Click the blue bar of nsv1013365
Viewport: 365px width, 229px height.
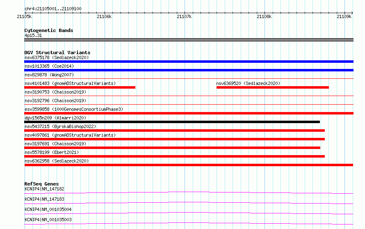[x=189, y=70]
